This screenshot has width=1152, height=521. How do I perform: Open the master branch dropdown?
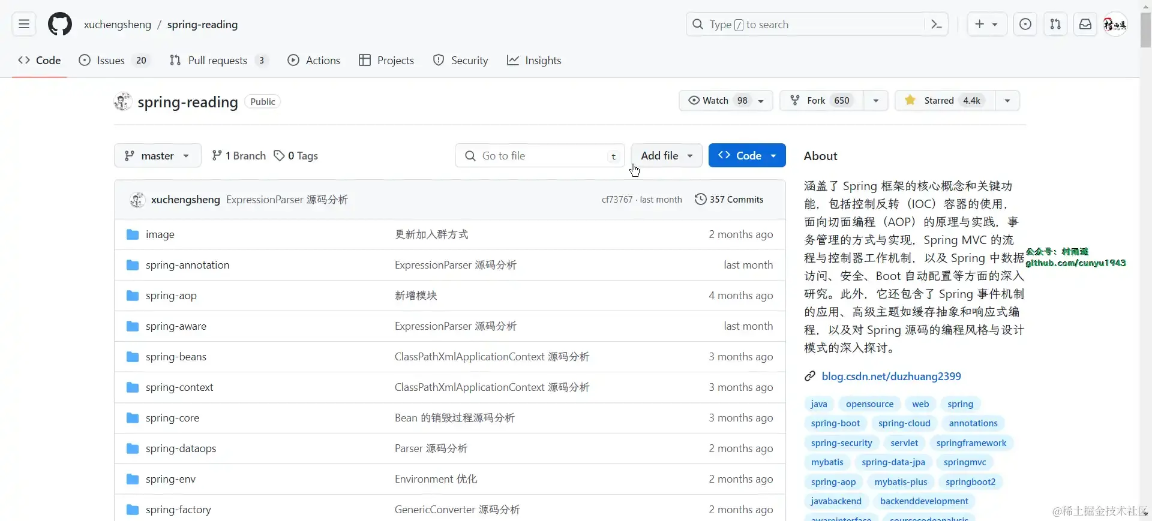point(158,155)
